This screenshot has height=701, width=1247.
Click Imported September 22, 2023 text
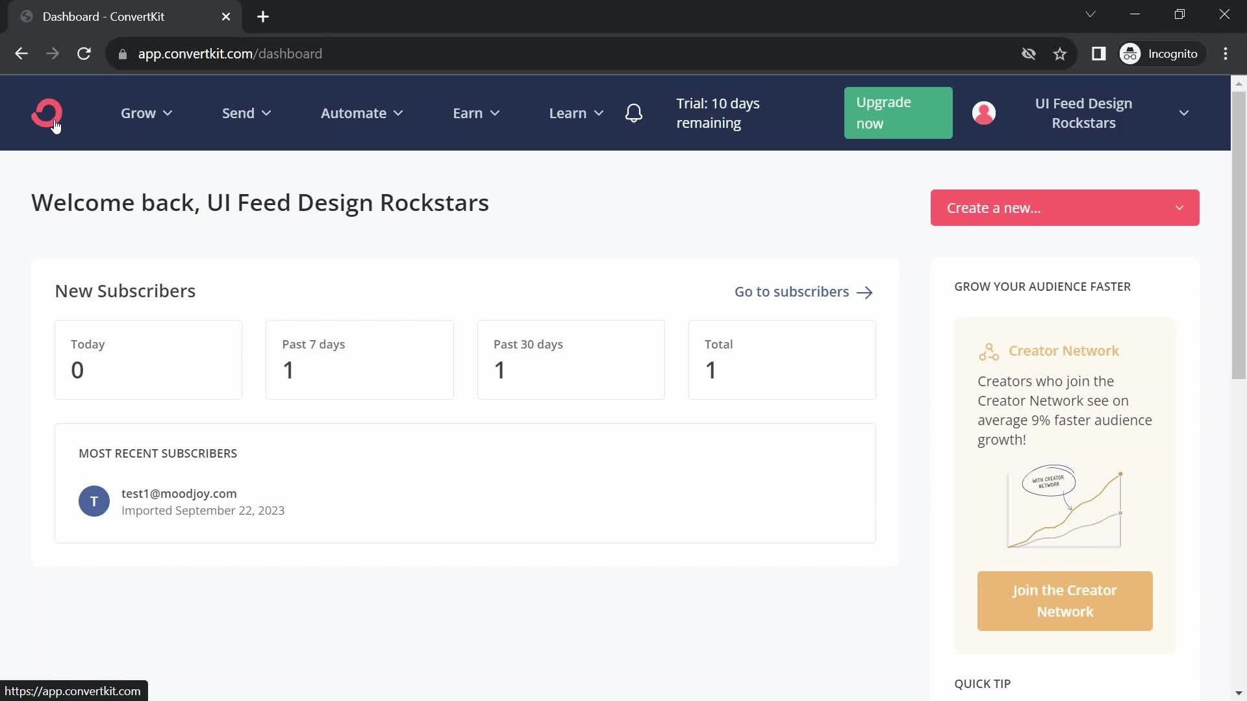[203, 511]
